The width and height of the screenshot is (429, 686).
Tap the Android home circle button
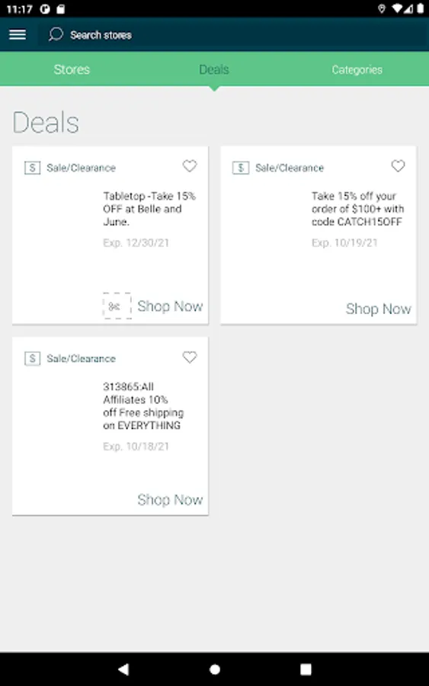(x=215, y=669)
